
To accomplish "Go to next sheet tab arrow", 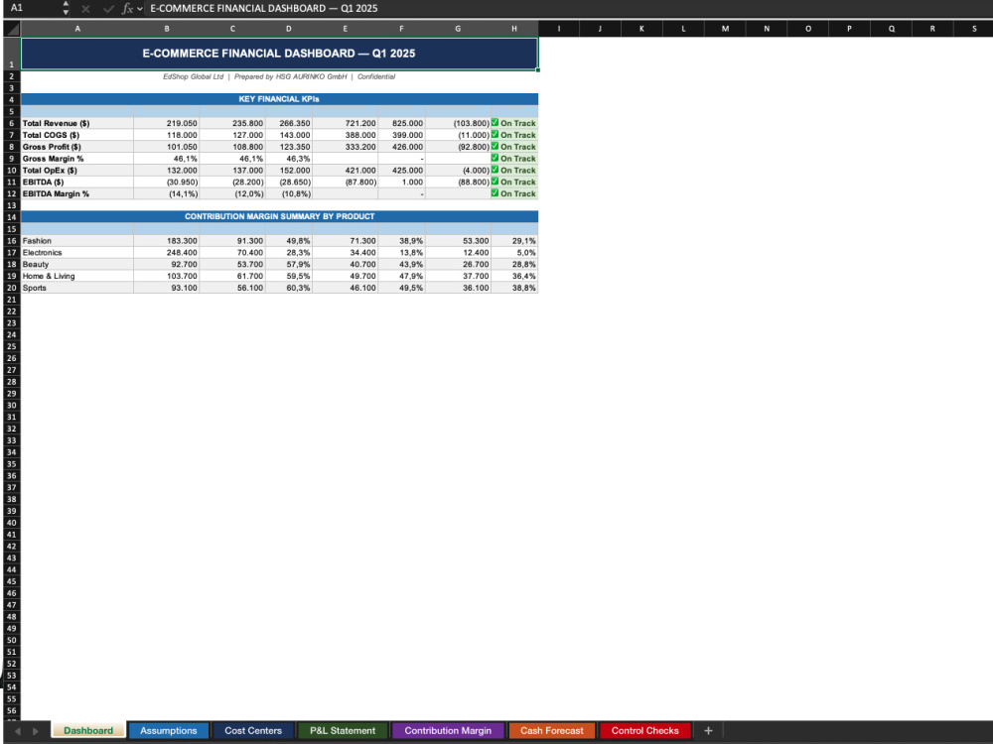I will [36, 731].
